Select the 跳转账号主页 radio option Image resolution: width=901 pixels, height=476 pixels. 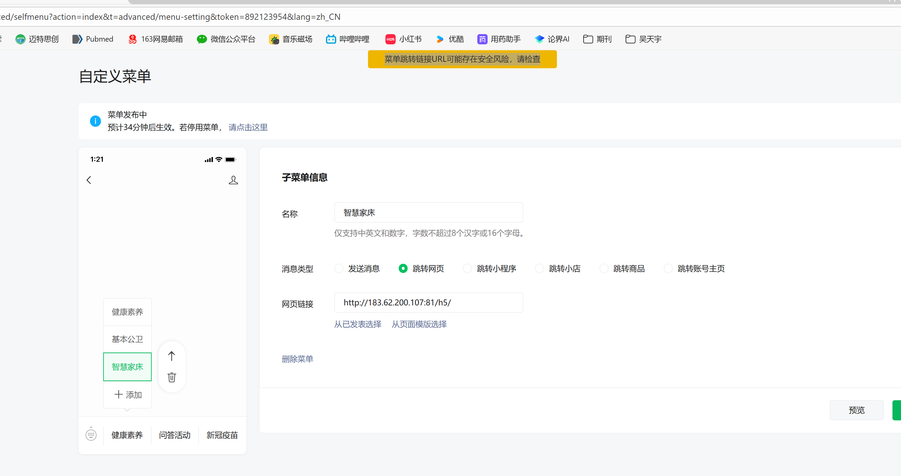click(668, 268)
